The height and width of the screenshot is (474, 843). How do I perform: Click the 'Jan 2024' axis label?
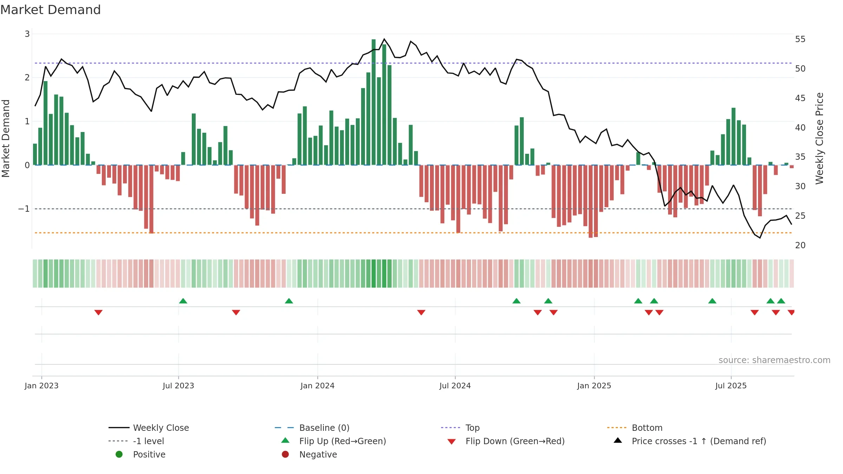click(x=318, y=386)
